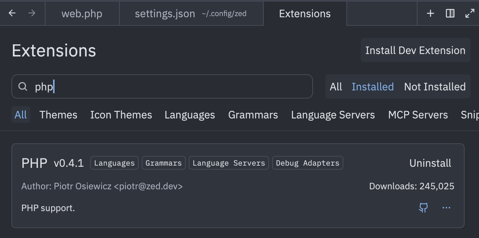The image size is (479, 238).
Task: Click the Languages tag on PHP card
Action: point(114,163)
